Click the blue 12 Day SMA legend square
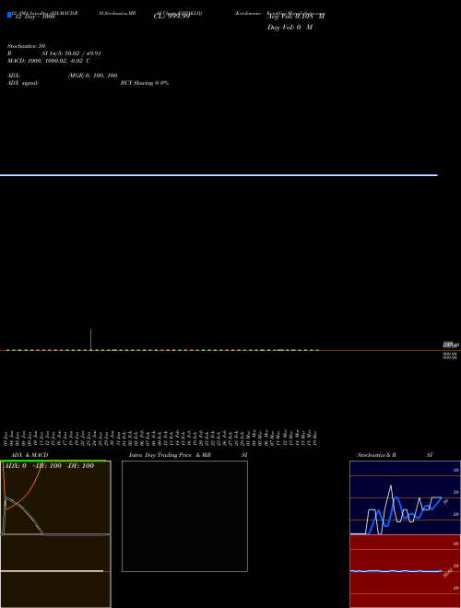 9,15
